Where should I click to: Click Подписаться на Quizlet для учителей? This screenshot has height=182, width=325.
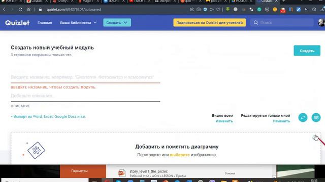[x=210, y=23]
